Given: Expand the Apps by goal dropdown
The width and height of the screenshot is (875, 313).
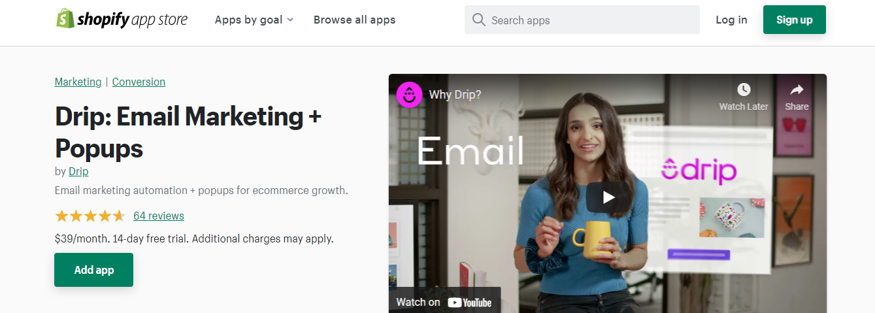Looking at the screenshot, I should point(254,20).
